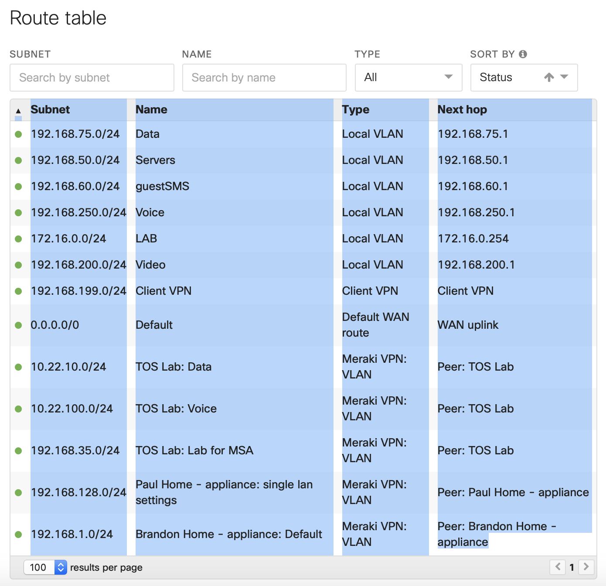Click the Type column header
The height and width of the screenshot is (586, 606).
pyautogui.click(x=355, y=109)
